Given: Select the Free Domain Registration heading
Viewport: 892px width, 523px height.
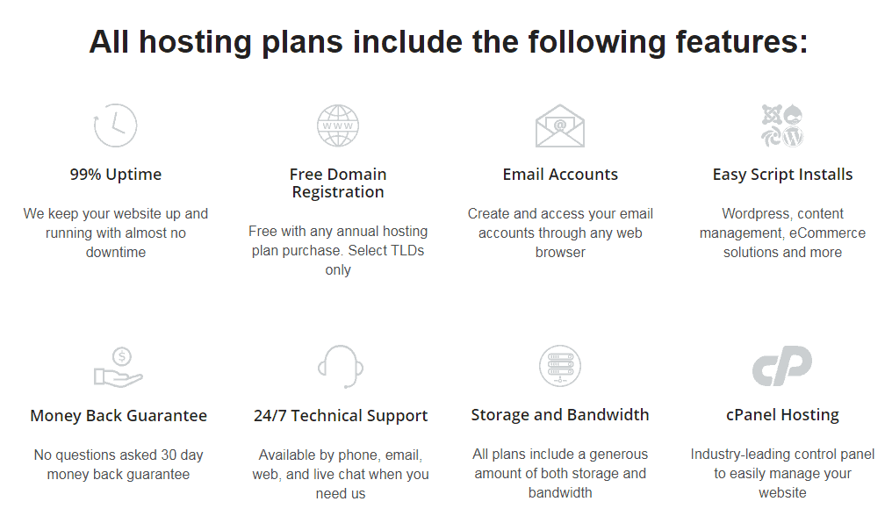Looking at the screenshot, I should tap(338, 183).
